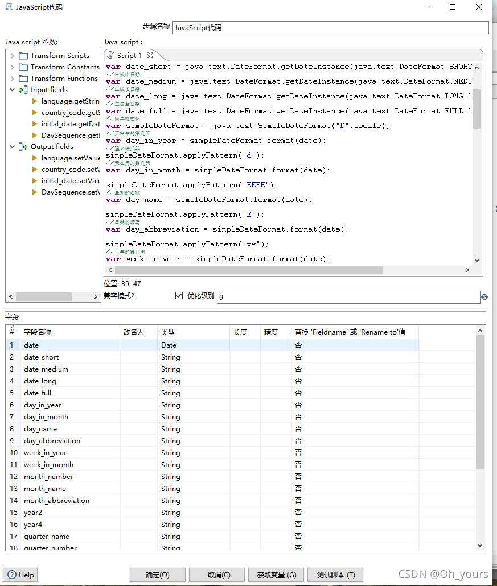Click the script editor scroll-left arrow
Viewport: 497px width, 586px height.
(x=109, y=270)
